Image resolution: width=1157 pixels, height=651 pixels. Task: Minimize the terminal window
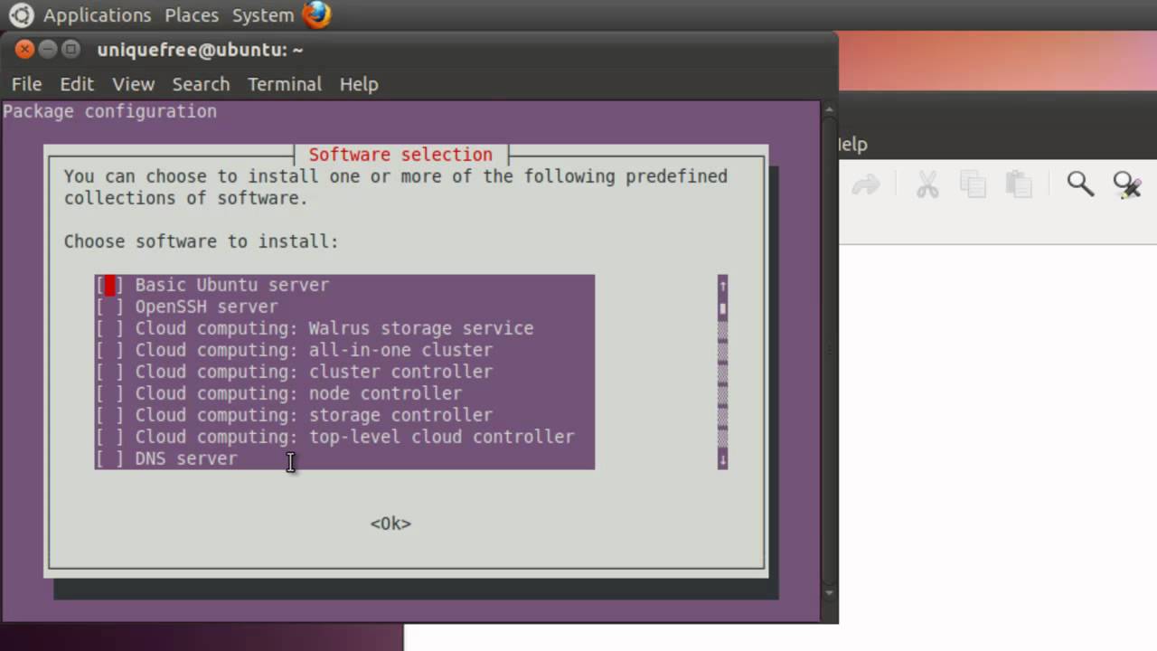coord(48,50)
